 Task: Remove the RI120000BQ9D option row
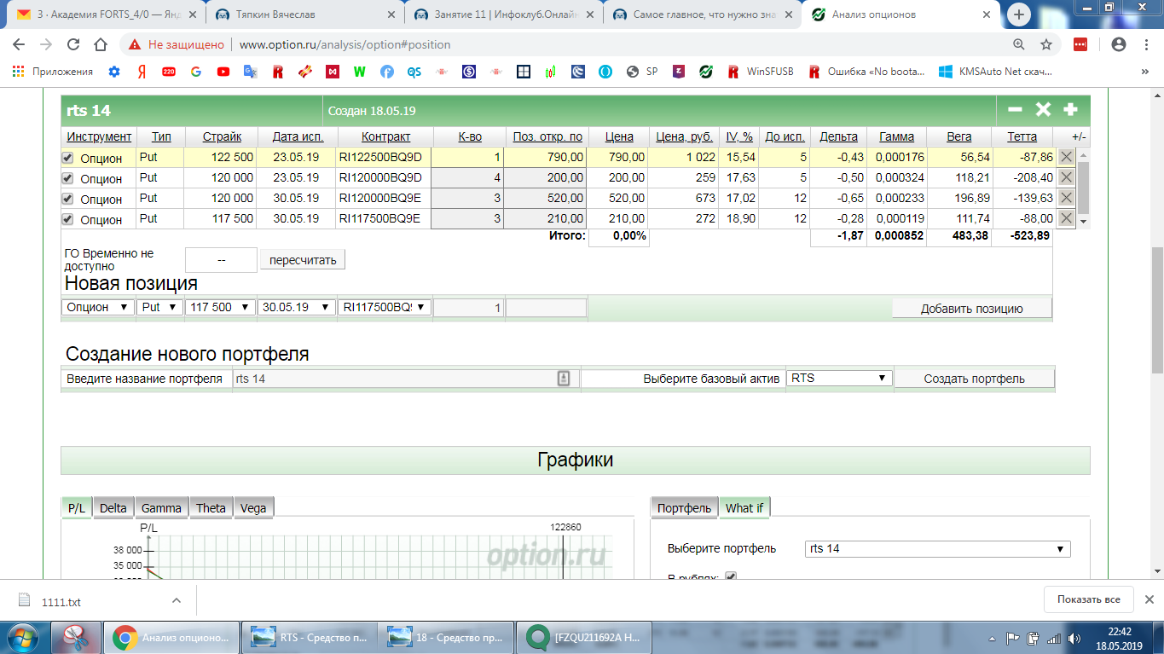pos(1066,177)
